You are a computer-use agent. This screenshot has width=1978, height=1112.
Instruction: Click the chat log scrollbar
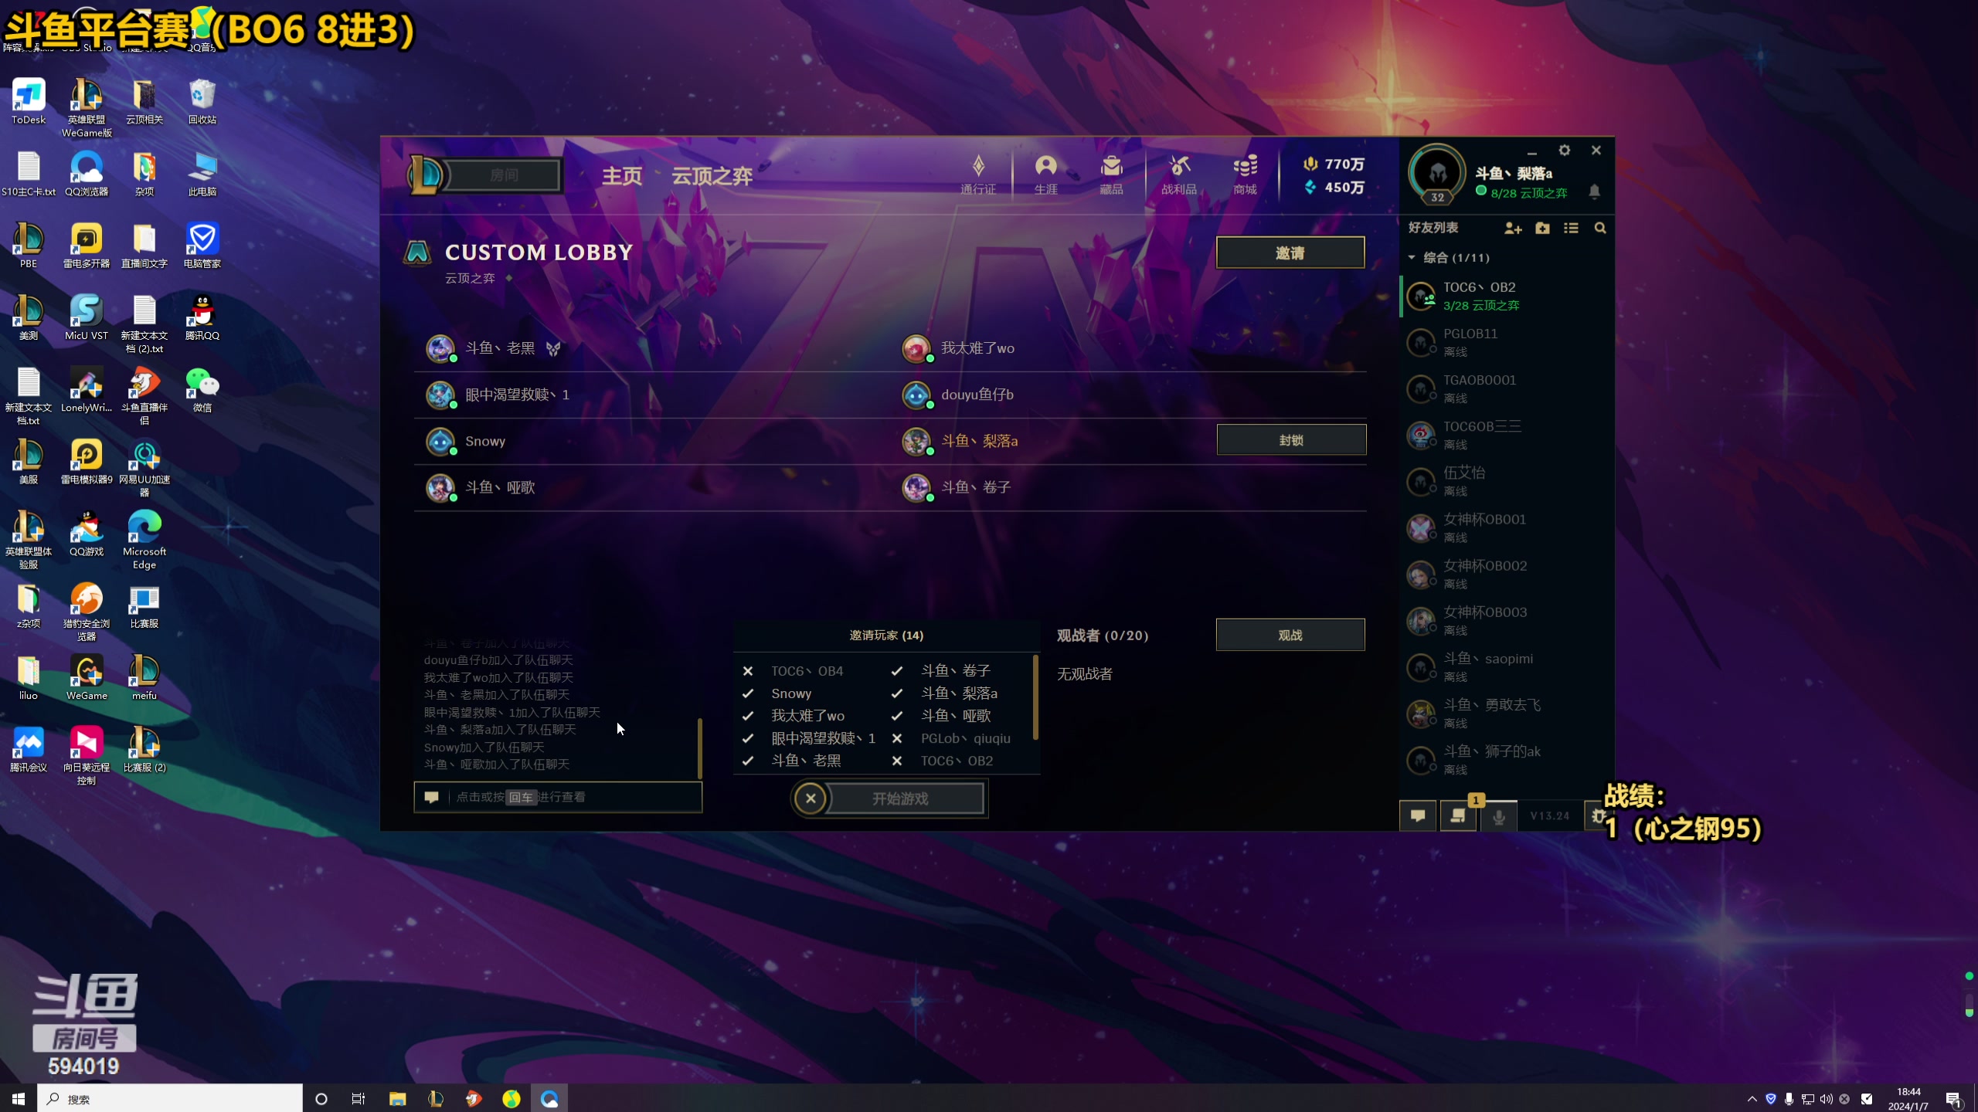pos(699,748)
